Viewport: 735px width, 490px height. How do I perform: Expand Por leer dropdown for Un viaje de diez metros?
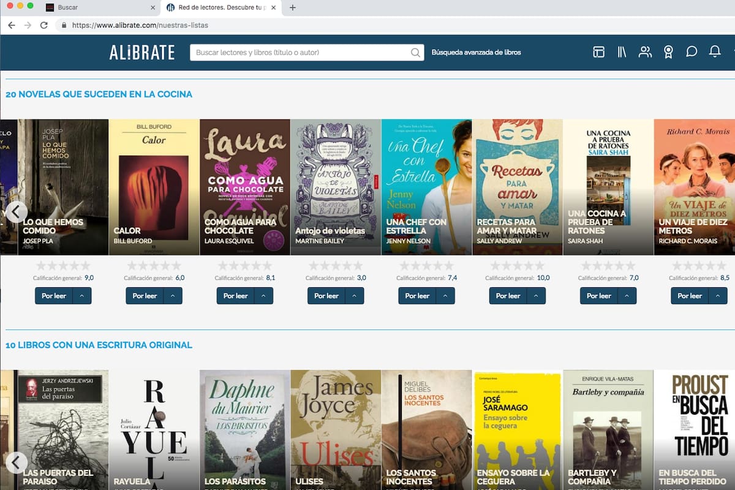[717, 296]
